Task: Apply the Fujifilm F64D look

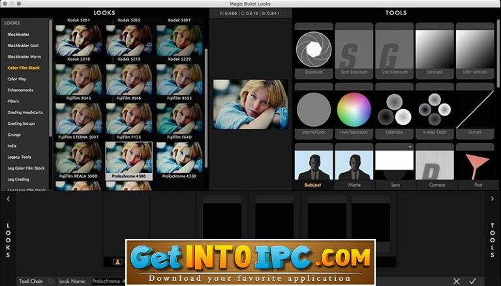Action: pos(179,119)
